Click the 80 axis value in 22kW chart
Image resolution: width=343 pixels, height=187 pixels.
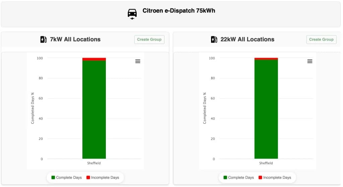pyautogui.click(x=213, y=78)
